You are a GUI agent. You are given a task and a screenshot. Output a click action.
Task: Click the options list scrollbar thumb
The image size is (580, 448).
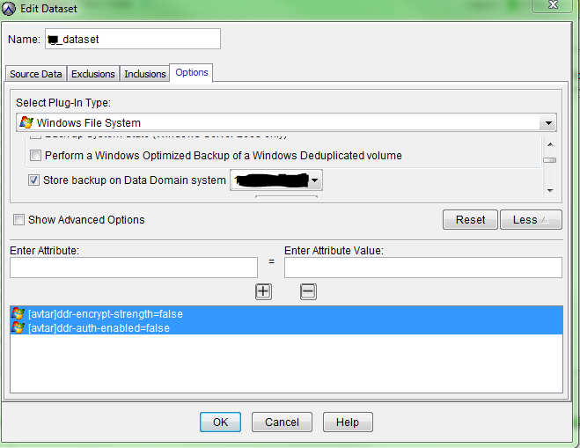click(x=550, y=160)
